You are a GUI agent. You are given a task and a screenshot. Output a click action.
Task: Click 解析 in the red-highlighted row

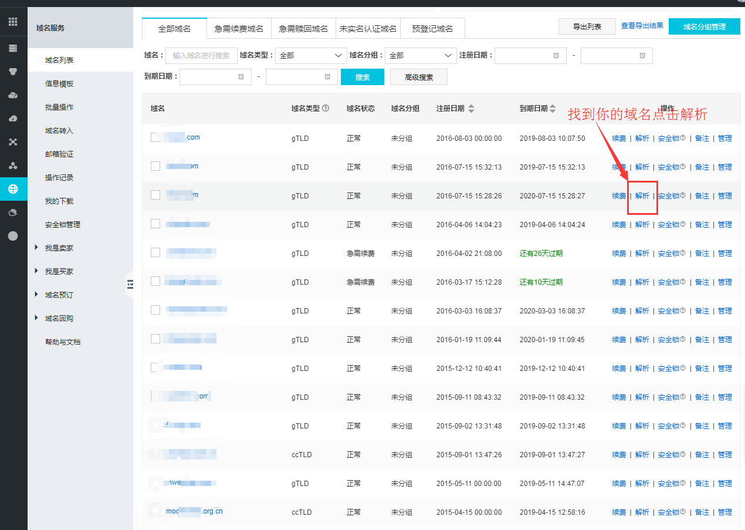click(x=642, y=196)
